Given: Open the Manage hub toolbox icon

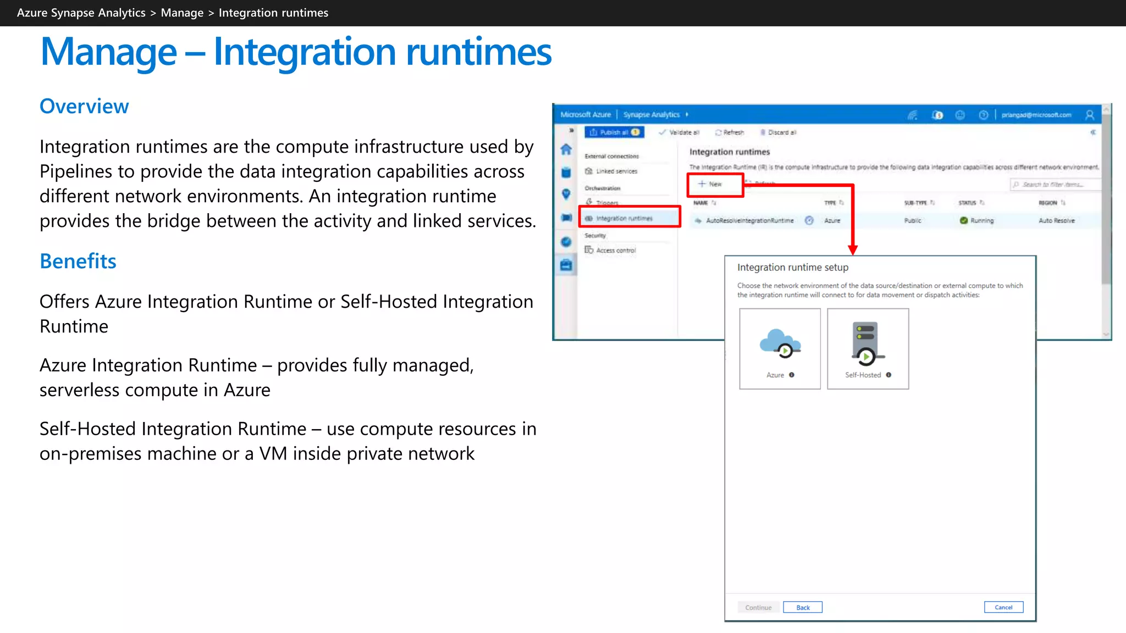Looking at the screenshot, I should (x=566, y=265).
